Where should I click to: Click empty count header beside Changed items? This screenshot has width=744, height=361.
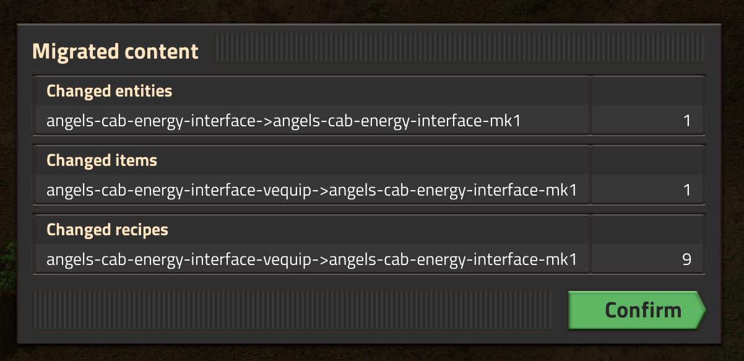pos(647,160)
